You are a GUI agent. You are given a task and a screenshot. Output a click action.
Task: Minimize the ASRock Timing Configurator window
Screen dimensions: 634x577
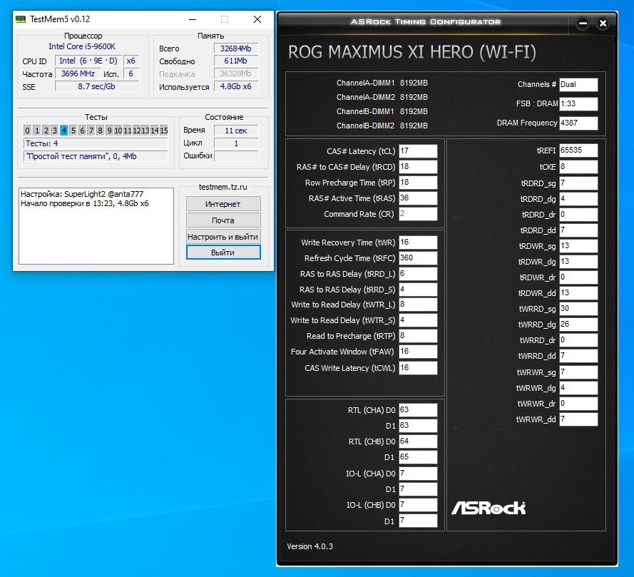click(x=583, y=24)
